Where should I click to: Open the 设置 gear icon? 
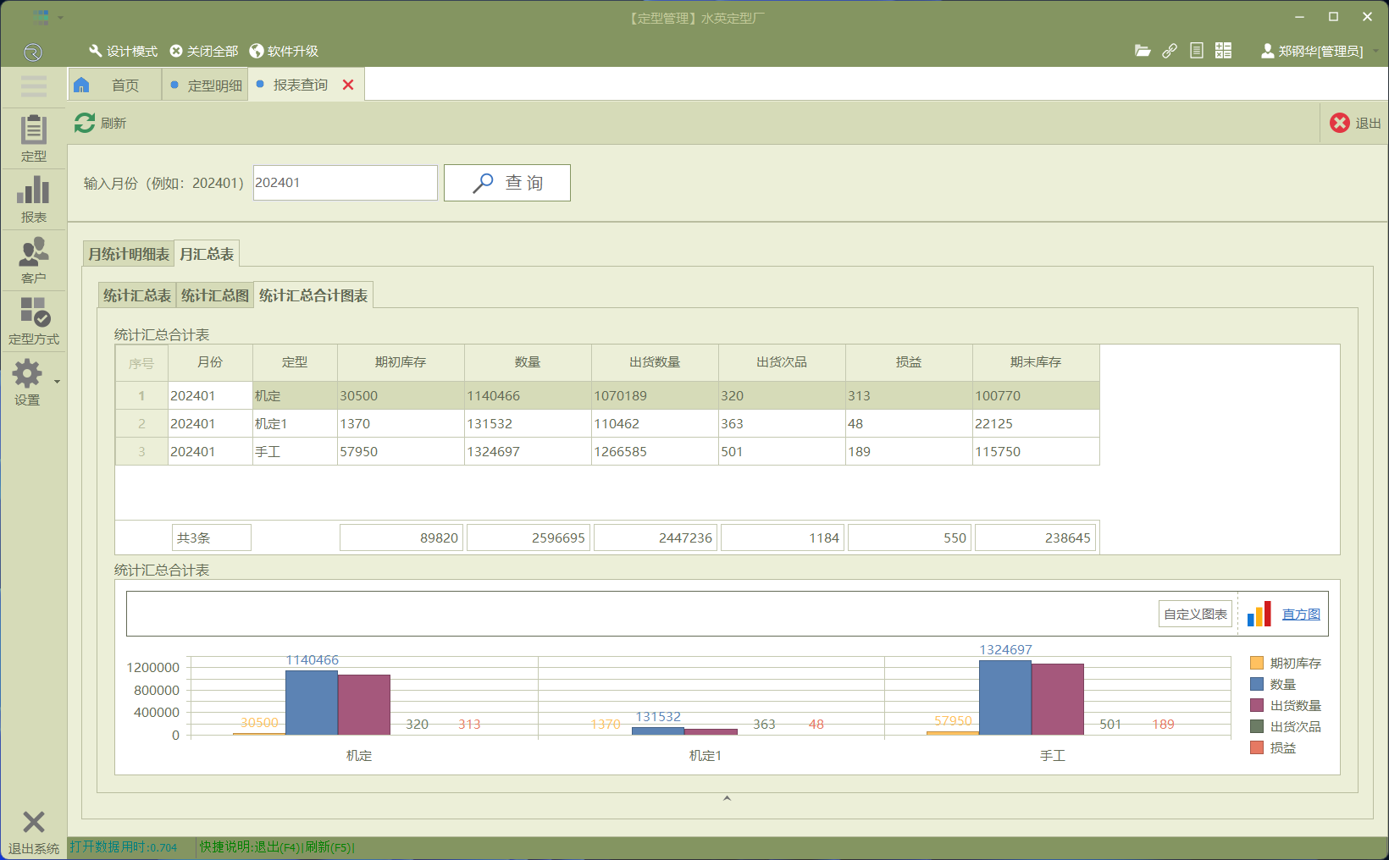27,373
